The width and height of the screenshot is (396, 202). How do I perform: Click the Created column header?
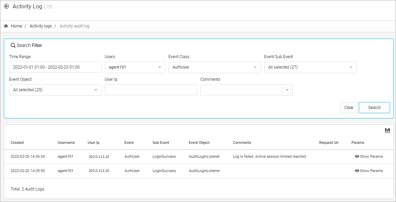click(x=17, y=142)
